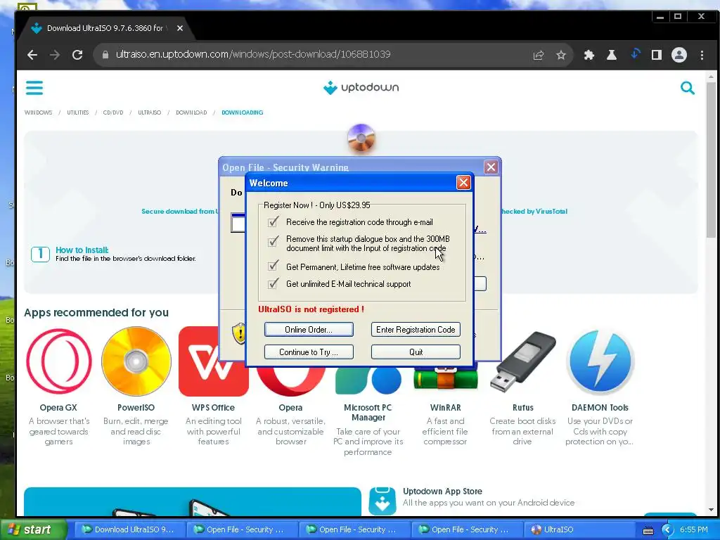Open the browser profile avatar
This screenshot has height=540, width=720.
[679, 55]
